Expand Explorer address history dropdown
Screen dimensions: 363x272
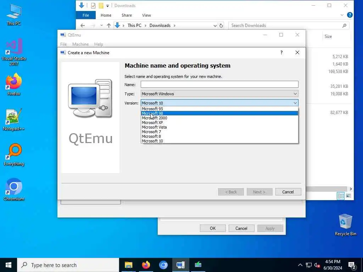click(215, 25)
